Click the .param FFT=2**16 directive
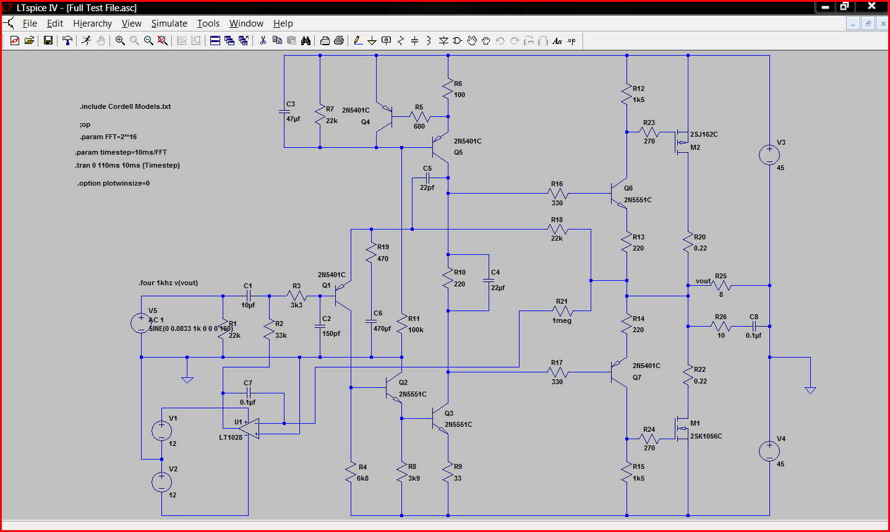This screenshot has height=532, width=890. coord(108,137)
